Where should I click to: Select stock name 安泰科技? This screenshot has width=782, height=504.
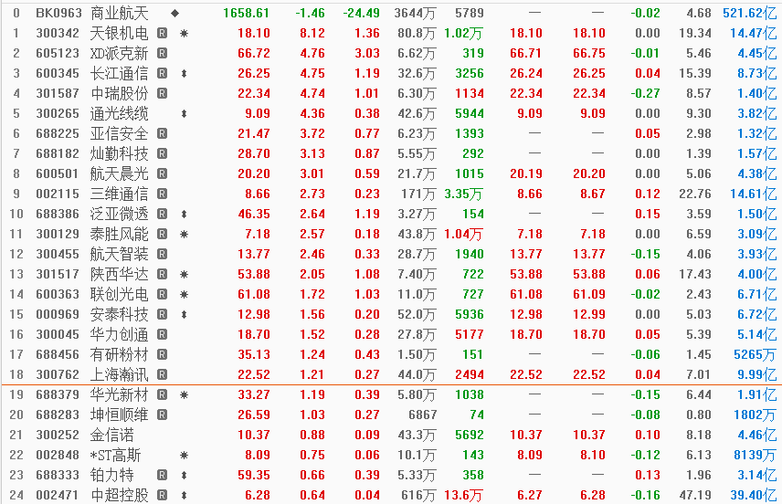[x=119, y=315]
